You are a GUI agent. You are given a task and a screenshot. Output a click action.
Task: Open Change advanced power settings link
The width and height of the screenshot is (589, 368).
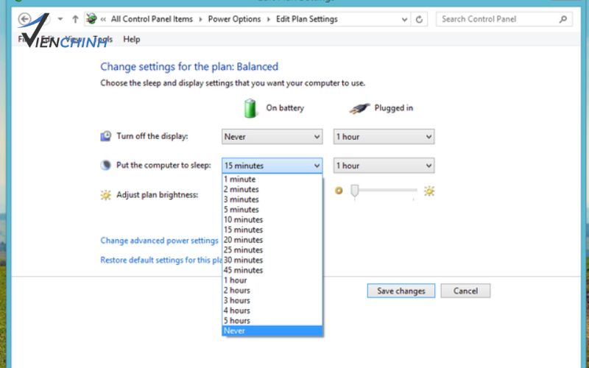coord(159,241)
